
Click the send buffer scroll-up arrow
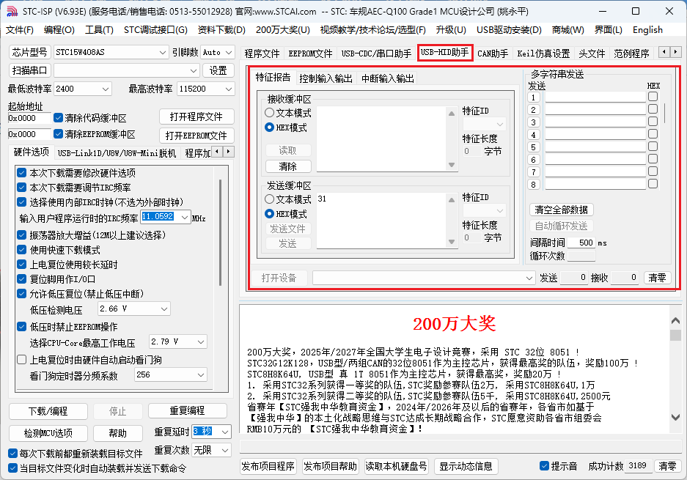click(452, 200)
